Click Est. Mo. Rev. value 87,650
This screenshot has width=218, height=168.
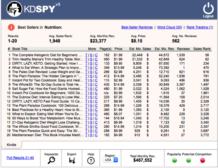point(164,63)
